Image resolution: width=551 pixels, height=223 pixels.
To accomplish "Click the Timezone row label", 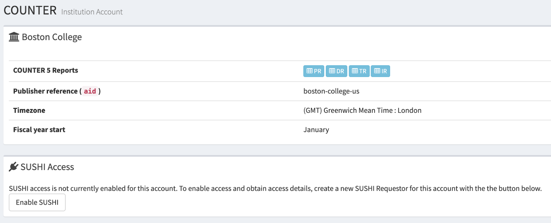I will point(29,110).
